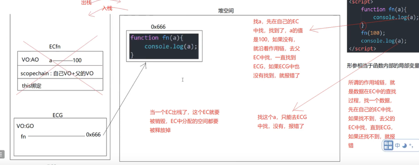Toggle the punctuation mode icon in IME bar
The image size is (419, 165).
click(411, 146)
